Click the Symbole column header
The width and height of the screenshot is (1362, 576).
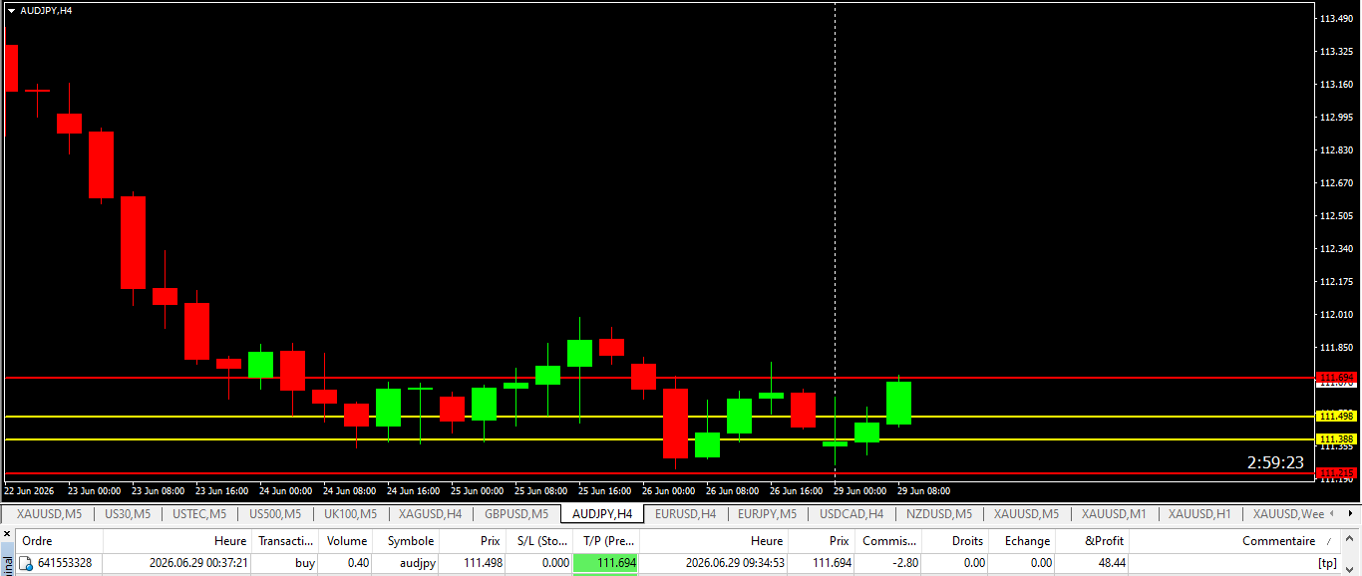click(411, 541)
